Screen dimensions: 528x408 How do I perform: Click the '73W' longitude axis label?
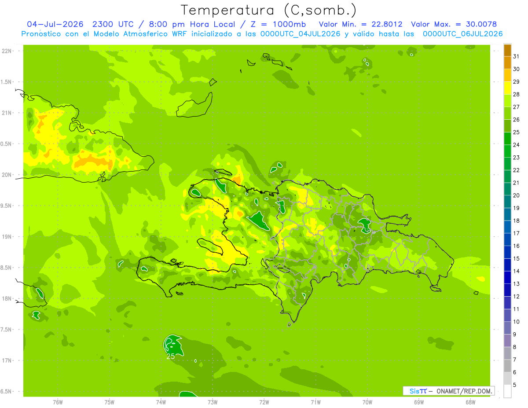tap(213, 402)
